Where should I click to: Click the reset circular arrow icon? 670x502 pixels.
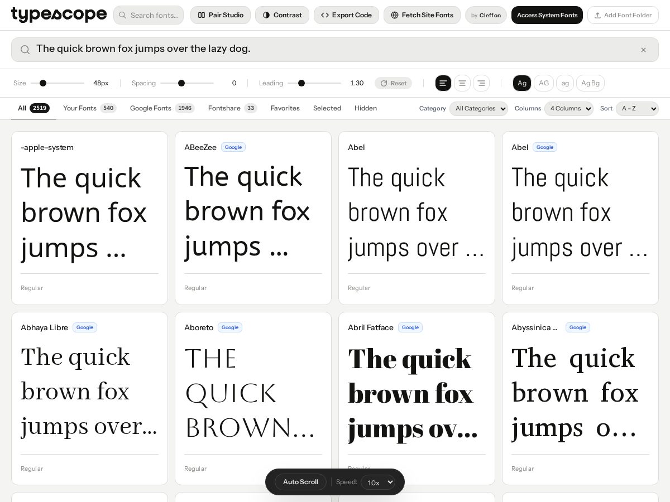384,83
